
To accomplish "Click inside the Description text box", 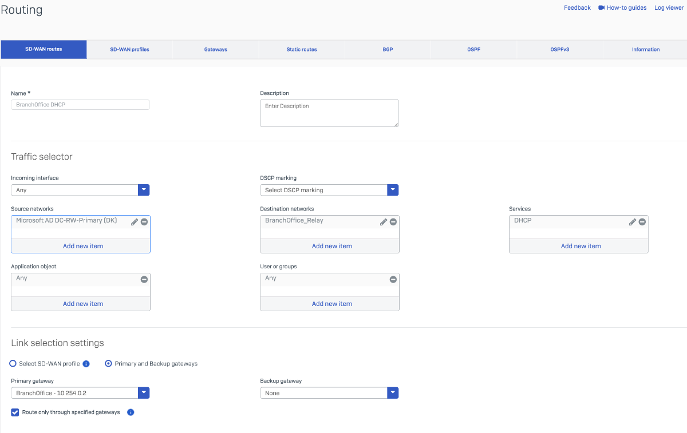I will [x=329, y=113].
